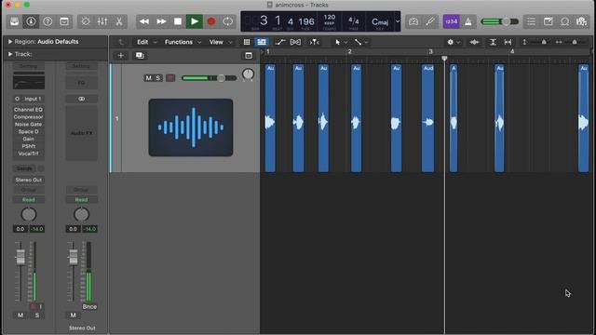The height and width of the screenshot is (335, 596).
Task: Open Quick Help question mark icon
Action: click(47, 21)
